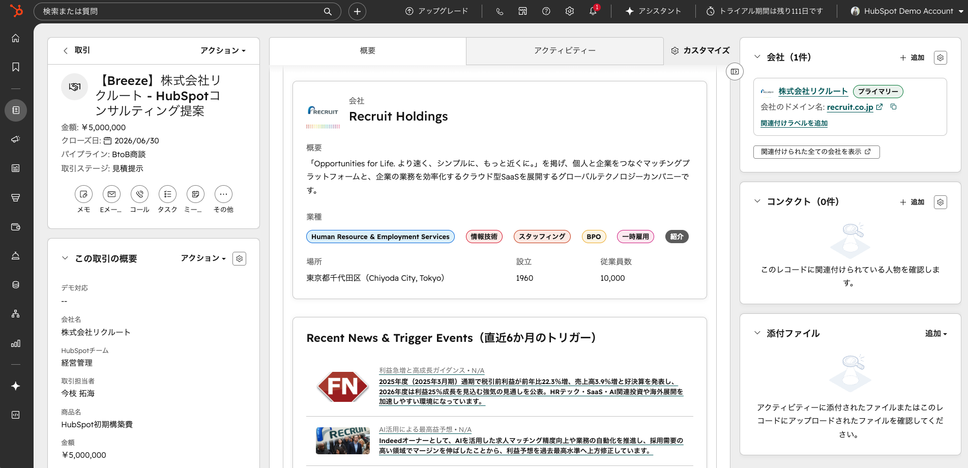This screenshot has height=468, width=968.
Task: Open the calling phone icon in top bar
Action: tap(500, 11)
